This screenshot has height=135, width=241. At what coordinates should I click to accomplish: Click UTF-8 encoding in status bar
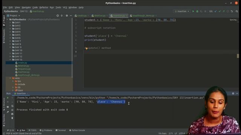(182, 133)
